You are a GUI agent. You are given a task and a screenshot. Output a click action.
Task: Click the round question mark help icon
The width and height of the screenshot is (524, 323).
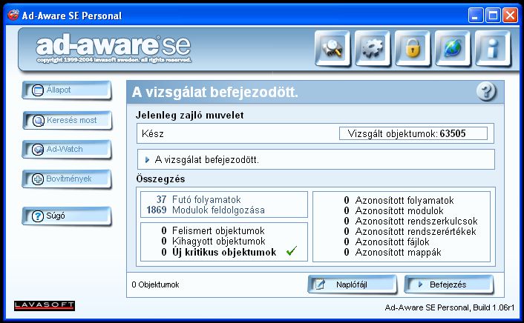tap(486, 91)
